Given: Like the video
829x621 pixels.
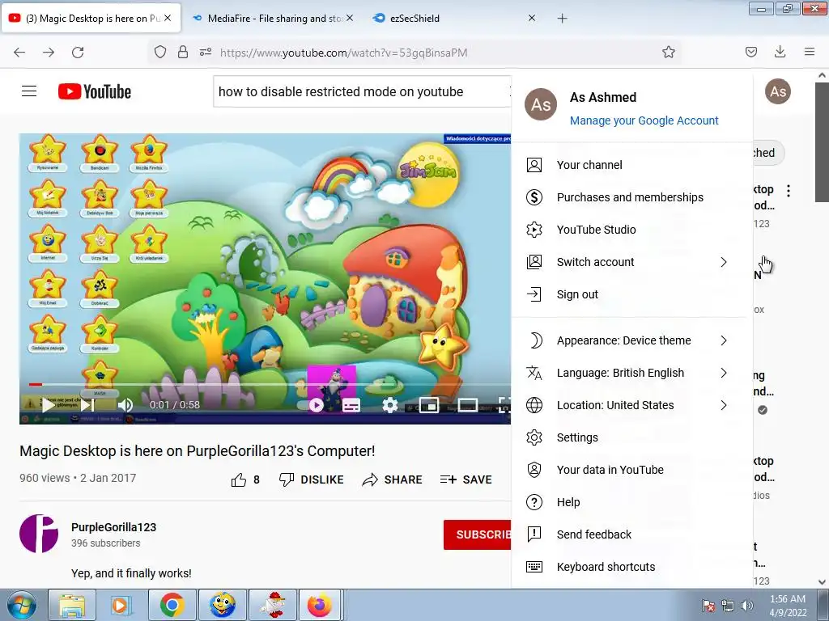Looking at the screenshot, I should point(245,479).
